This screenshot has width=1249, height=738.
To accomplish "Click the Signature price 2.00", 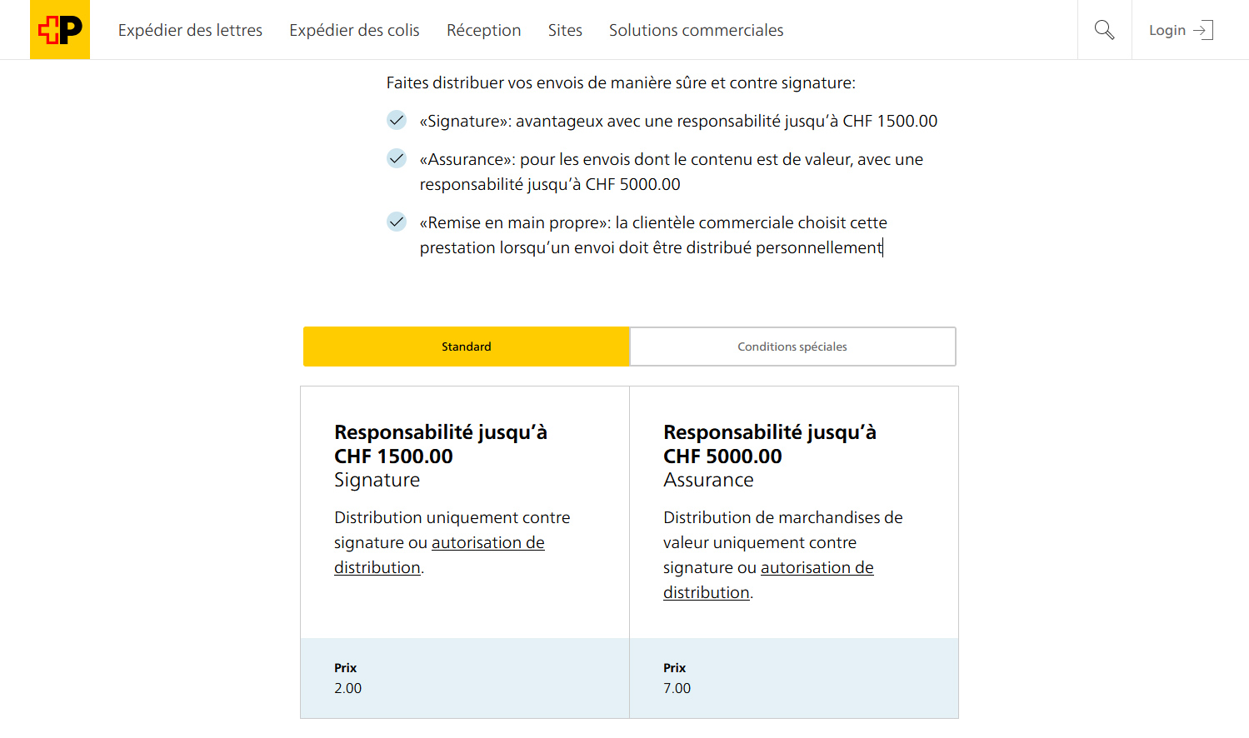I will point(348,688).
